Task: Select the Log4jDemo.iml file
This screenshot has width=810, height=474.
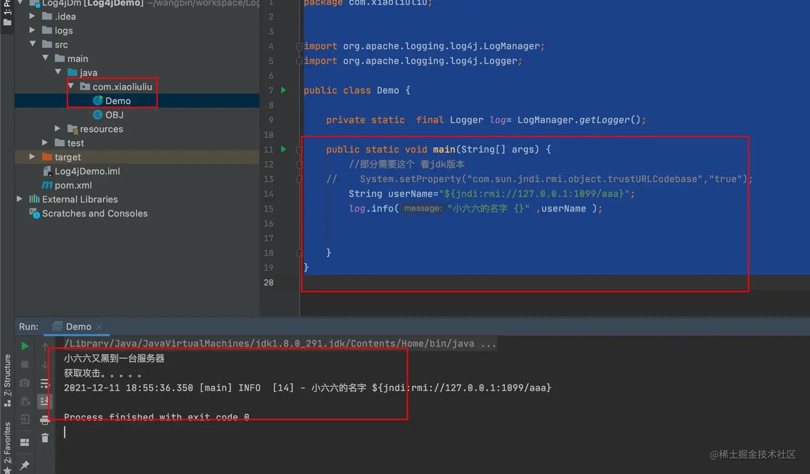Action: (x=87, y=171)
